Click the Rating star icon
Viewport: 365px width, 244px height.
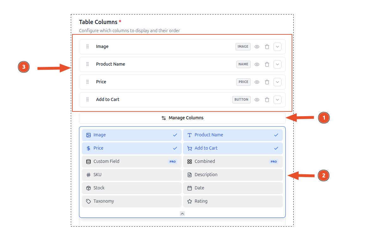point(189,201)
